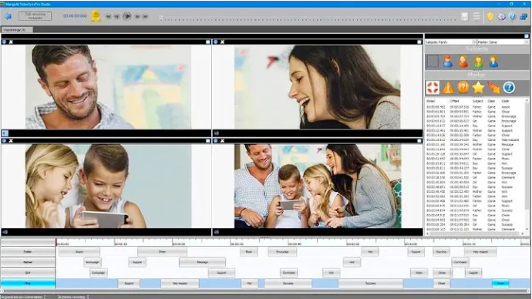The height and width of the screenshot is (299, 532).
Task: Click the blue back arrow icon
Action: coord(8,16)
